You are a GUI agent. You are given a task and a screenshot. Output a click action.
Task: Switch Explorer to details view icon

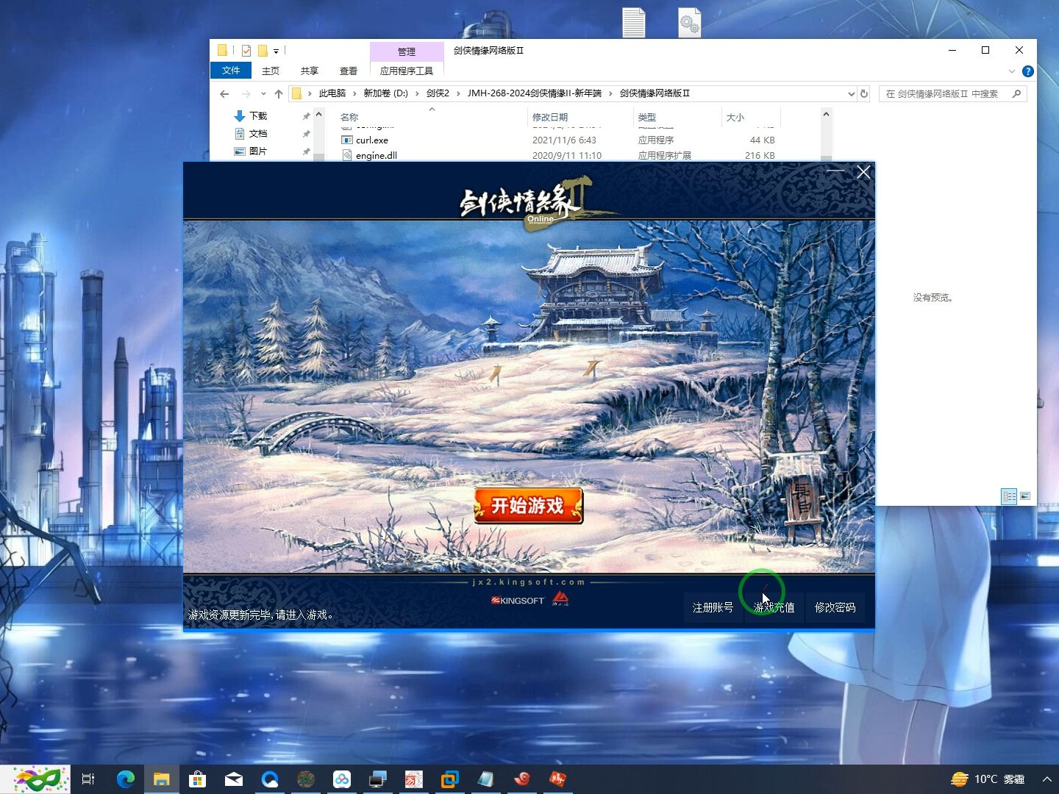pyautogui.click(x=1009, y=496)
